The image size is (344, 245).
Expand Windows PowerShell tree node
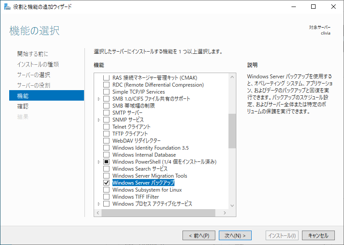click(99, 162)
